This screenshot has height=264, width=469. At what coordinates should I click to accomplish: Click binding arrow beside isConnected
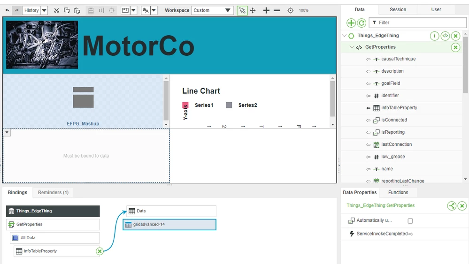click(x=368, y=121)
